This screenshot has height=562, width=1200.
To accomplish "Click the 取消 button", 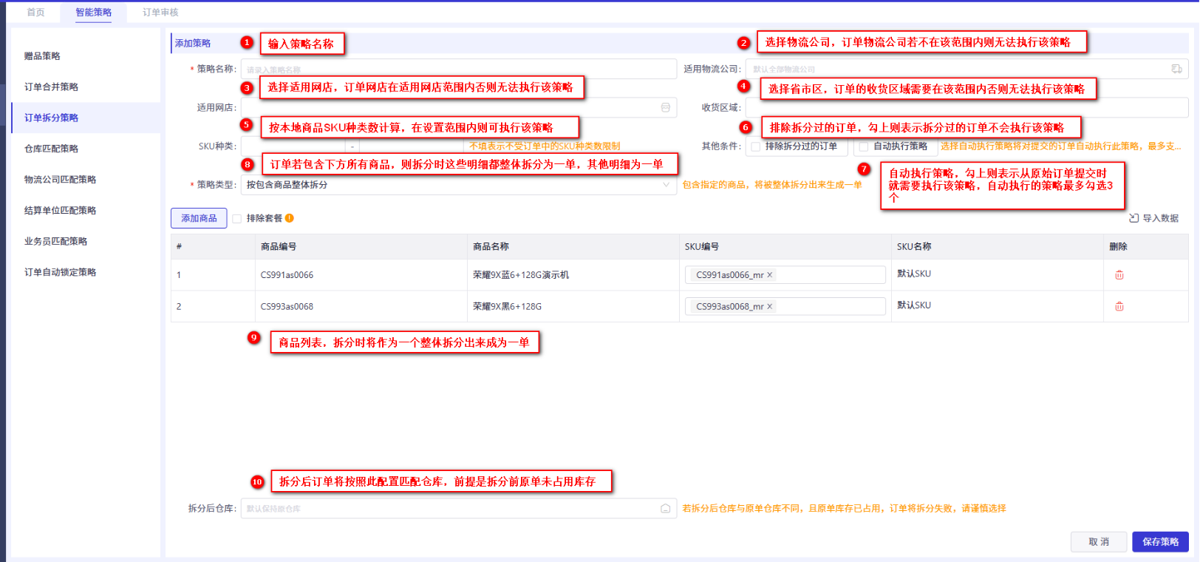I will tap(1099, 542).
